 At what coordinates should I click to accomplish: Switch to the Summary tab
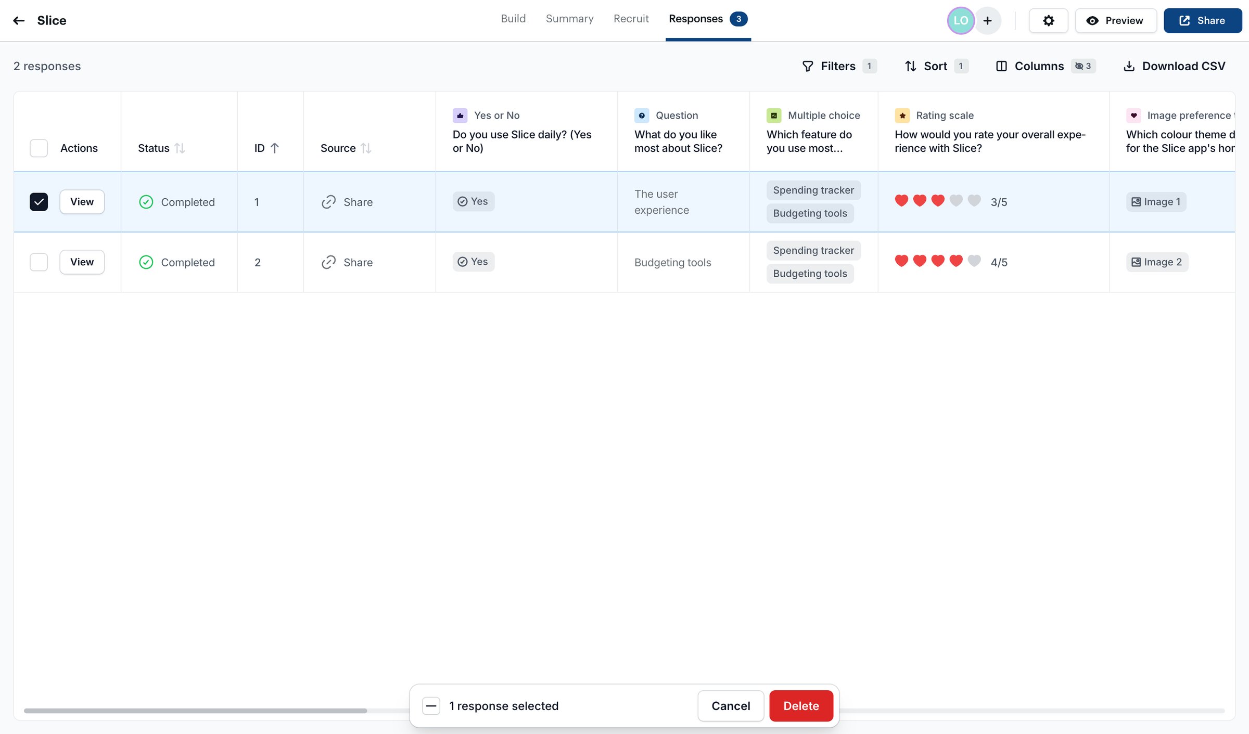569,19
